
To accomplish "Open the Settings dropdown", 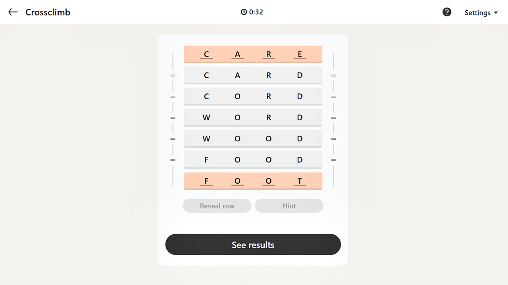I will pos(481,13).
